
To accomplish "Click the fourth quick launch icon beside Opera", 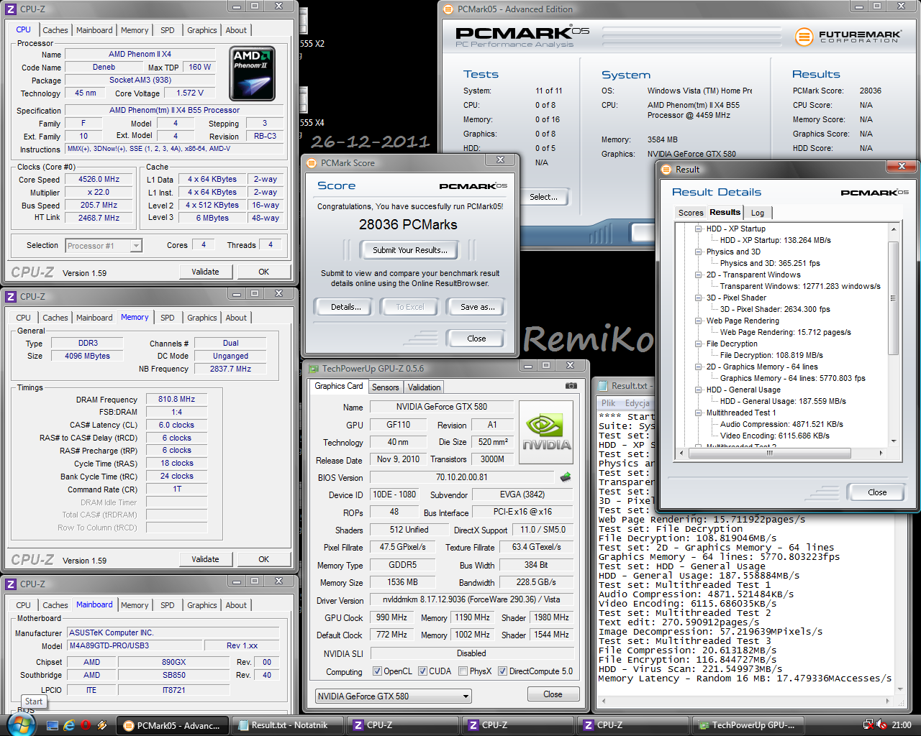I will 102,725.
